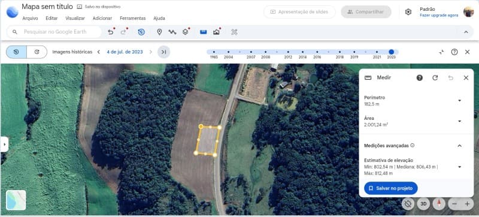479x217 pixels.
Task: Click the Google Earth logo
Action: coord(12,12)
